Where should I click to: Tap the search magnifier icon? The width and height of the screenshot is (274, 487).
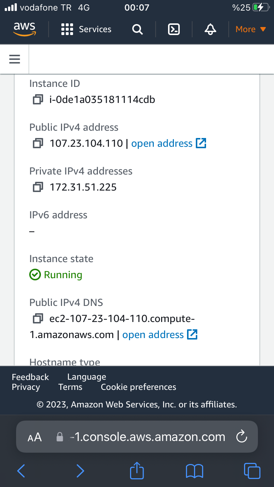coord(137,29)
